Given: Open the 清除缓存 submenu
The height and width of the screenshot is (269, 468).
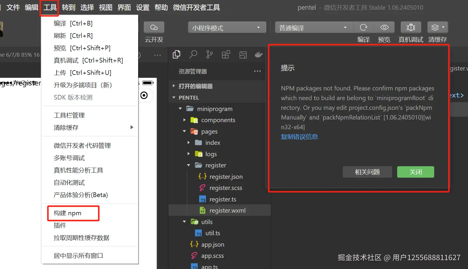Looking at the screenshot, I should coord(90,127).
